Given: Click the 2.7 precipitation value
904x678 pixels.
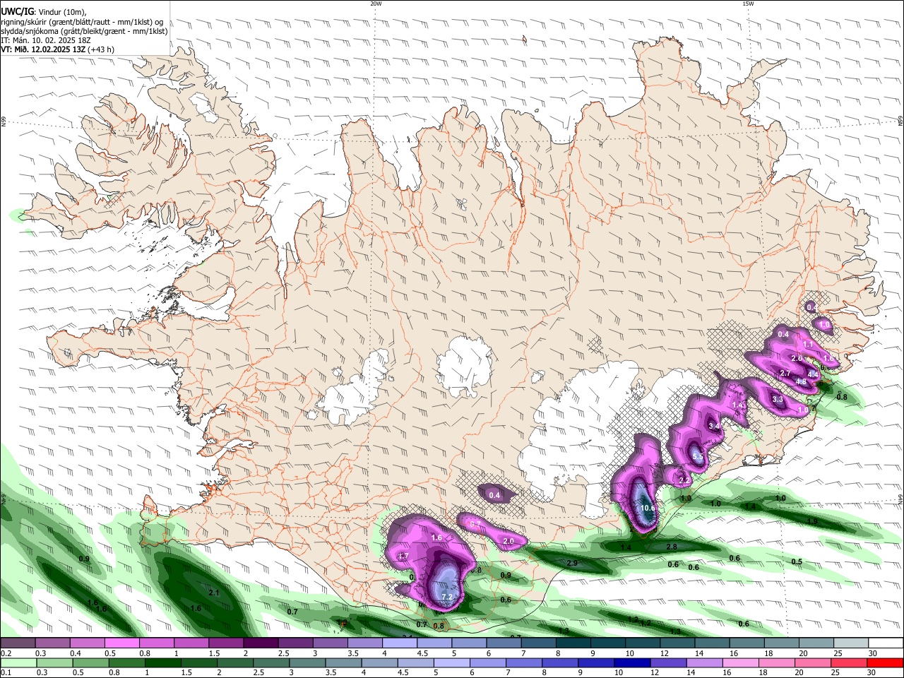Looking at the screenshot, I should [785, 373].
